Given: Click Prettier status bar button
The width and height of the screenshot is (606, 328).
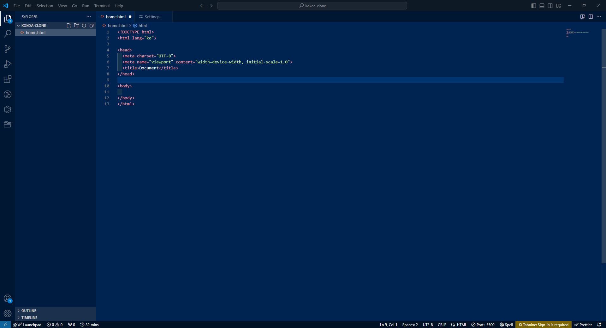Looking at the screenshot, I should 583,325.
